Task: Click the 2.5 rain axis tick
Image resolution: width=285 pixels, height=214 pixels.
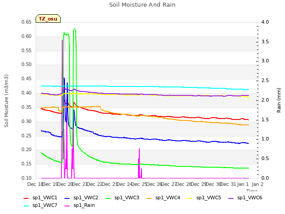Action: [265, 80]
